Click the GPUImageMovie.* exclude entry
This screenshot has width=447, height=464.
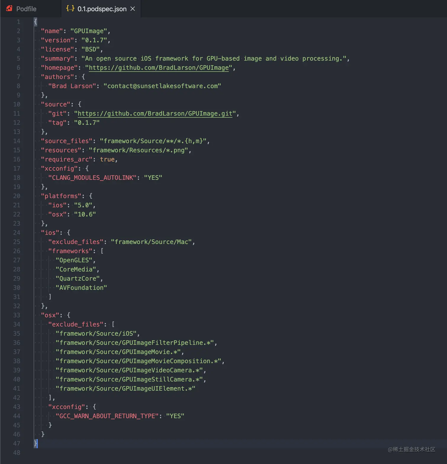tap(118, 352)
